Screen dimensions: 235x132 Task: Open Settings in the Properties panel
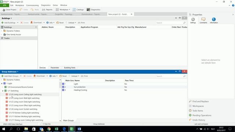click(193, 21)
